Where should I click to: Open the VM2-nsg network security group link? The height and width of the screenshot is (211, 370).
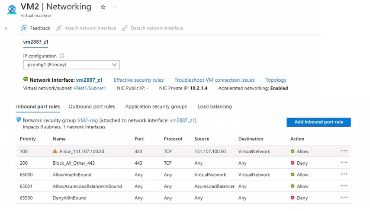pos(87,121)
